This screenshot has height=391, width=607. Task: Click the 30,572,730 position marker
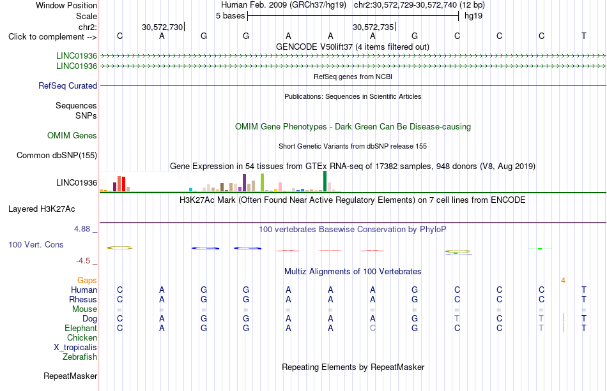point(163,27)
